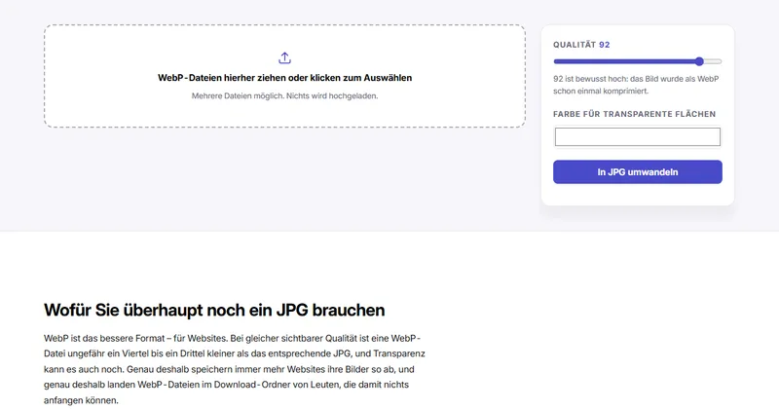This screenshot has height=409, width=779.
Task: Click the In JPG umwandeln button
Action: (638, 172)
